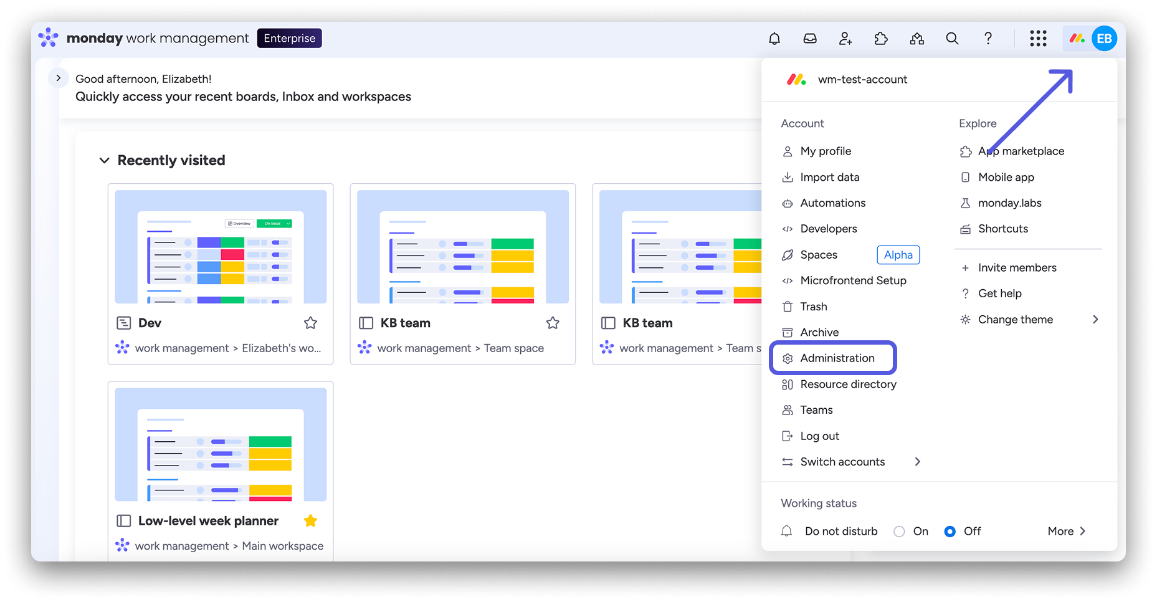1157x602 pixels.
Task: Turn Do not disturb On
Action: (899, 532)
